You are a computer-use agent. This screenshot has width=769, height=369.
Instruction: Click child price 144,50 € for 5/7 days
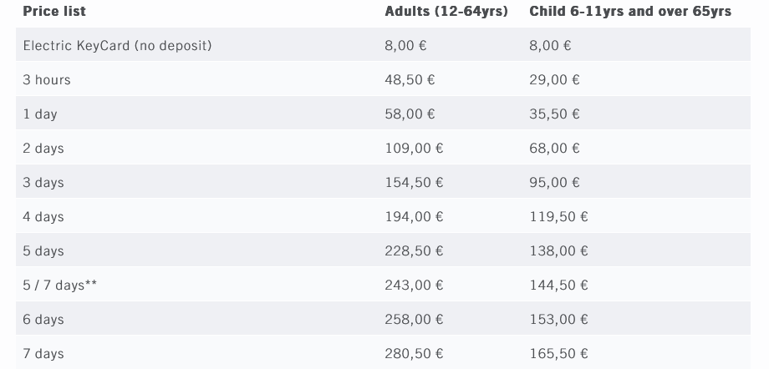pyautogui.click(x=558, y=286)
